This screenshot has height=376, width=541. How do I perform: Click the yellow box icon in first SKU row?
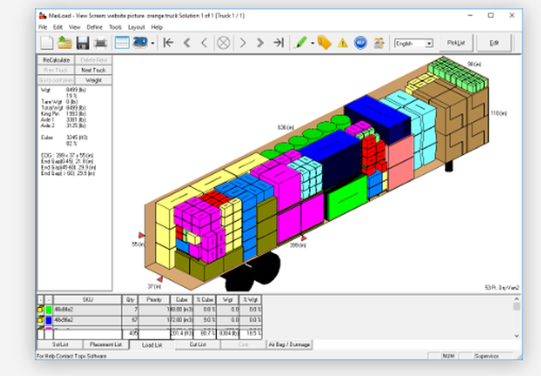coord(41,310)
